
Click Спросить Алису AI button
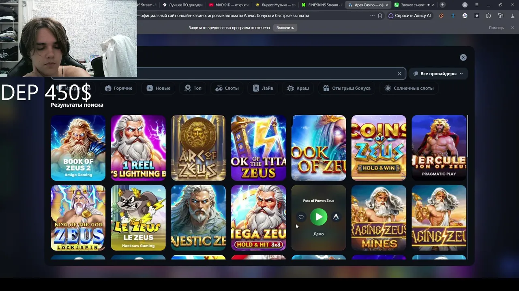[x=410, y=16]
